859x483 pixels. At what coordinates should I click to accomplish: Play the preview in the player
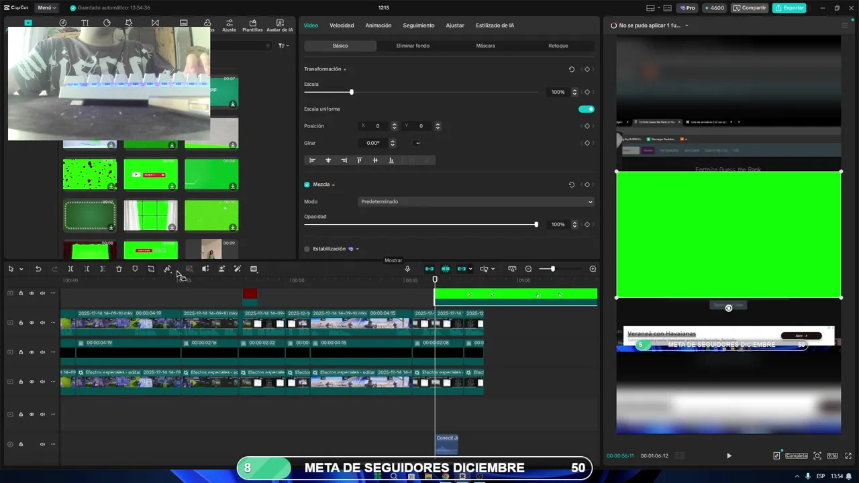pos(729,455)
